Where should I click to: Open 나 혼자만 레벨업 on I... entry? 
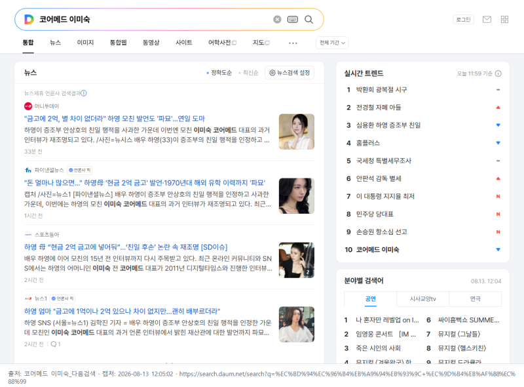click(x=387, y=320)
